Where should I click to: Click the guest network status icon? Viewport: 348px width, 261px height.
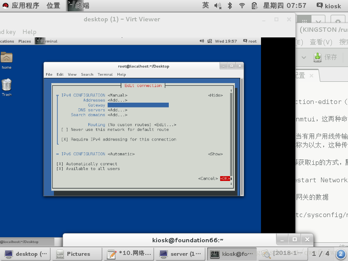tap(210, 41)
